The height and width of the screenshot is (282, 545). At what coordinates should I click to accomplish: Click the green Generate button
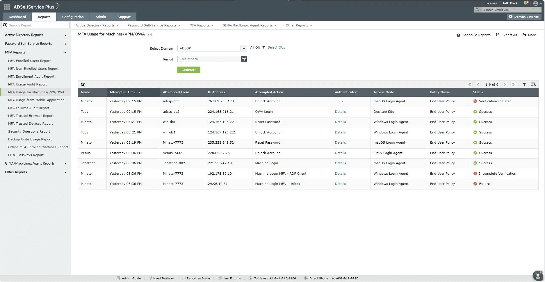pyautogui.click(x=189, y=70)
